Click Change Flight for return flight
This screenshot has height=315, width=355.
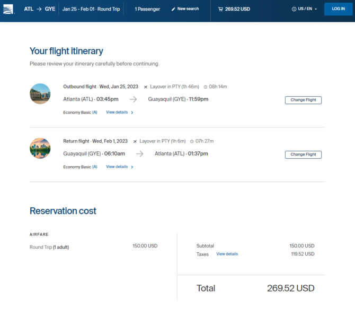[303, 155]
